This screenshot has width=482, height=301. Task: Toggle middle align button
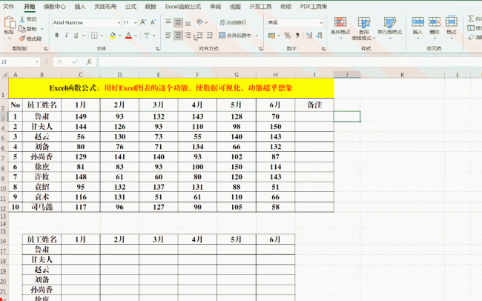tap(178, 22)
